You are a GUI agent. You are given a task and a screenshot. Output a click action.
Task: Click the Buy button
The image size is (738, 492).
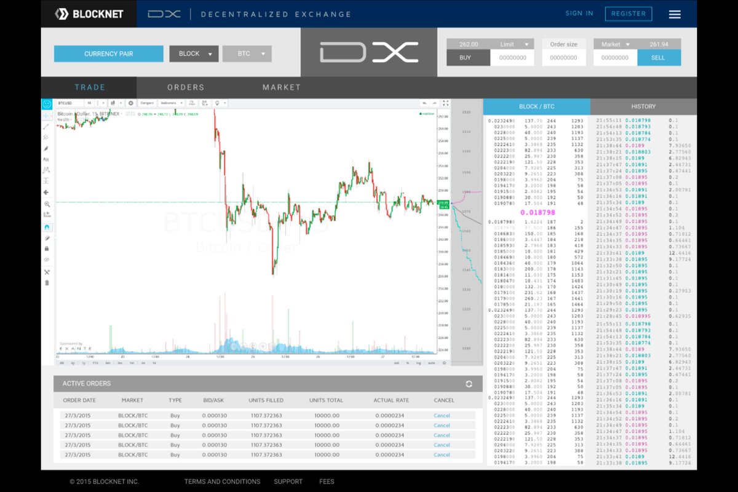(469, 58)
